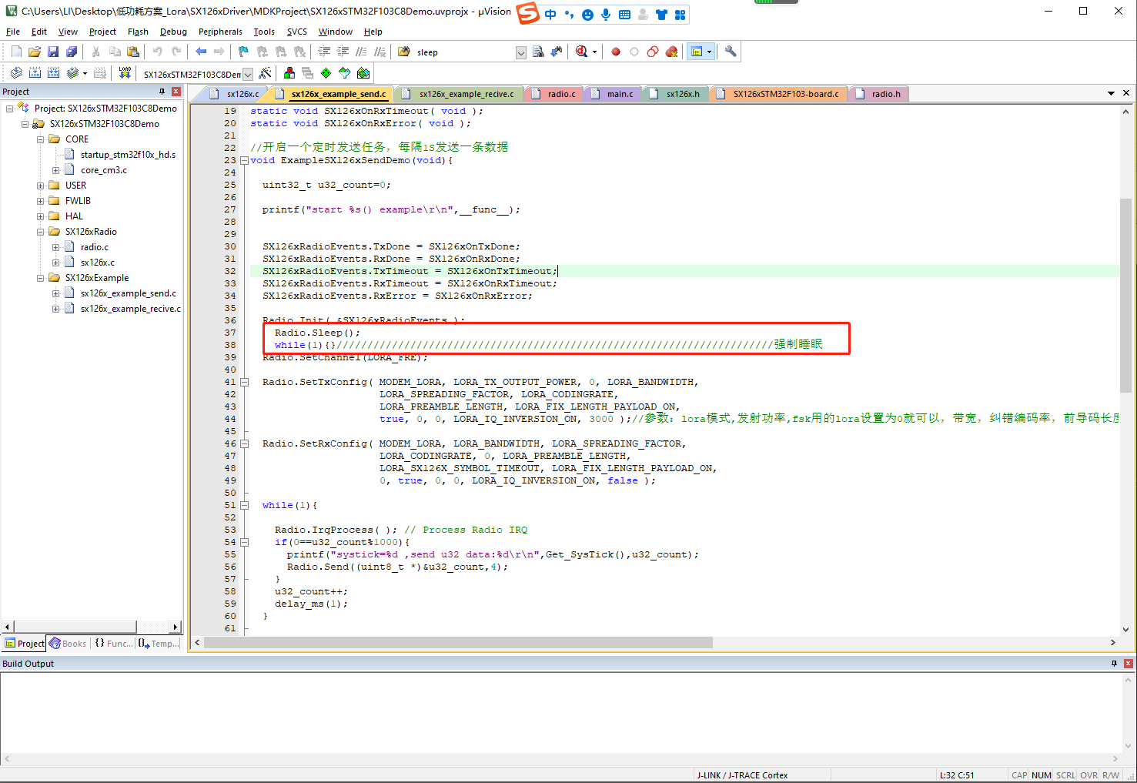Open the Pack Installer icon
The image size is (1137, 783).
click(x=363, y=73)
